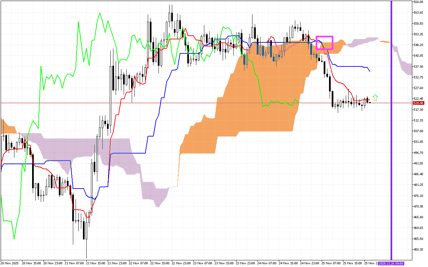Click the 22 Nov 23:00 time axis label
The height and width of the screenshot is (267, 428).
181,263
